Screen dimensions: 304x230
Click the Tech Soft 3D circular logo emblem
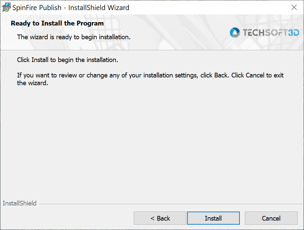tap(234, 33)
